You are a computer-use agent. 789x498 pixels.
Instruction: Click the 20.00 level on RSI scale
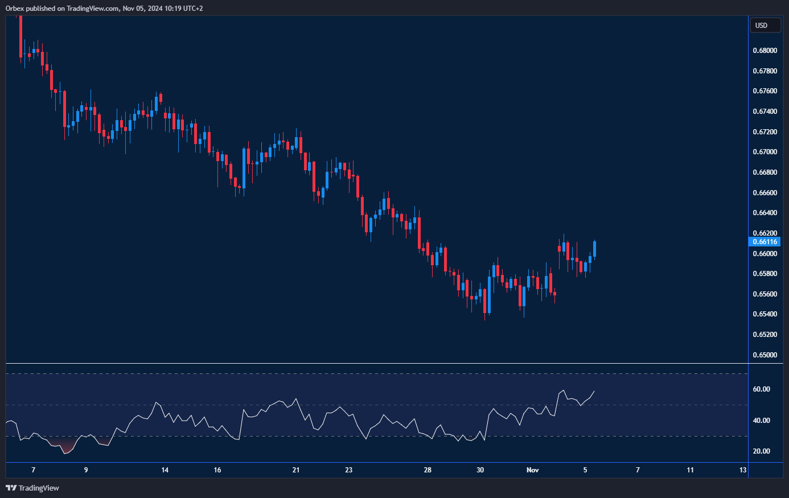(x=761, y=451)
